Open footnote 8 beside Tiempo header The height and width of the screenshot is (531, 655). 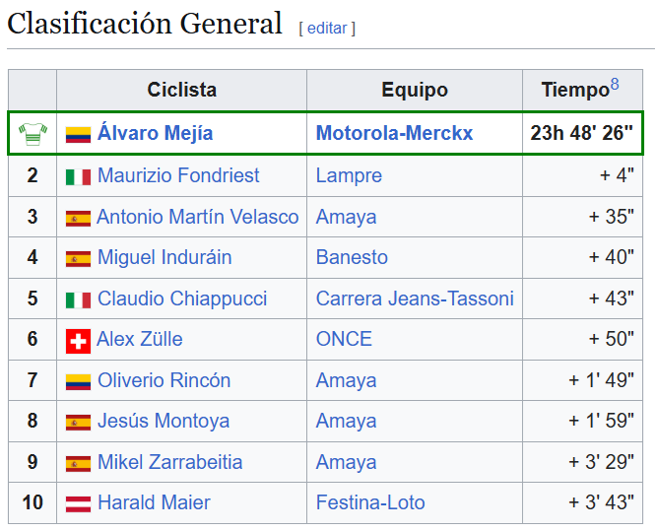tap(615, 84)
